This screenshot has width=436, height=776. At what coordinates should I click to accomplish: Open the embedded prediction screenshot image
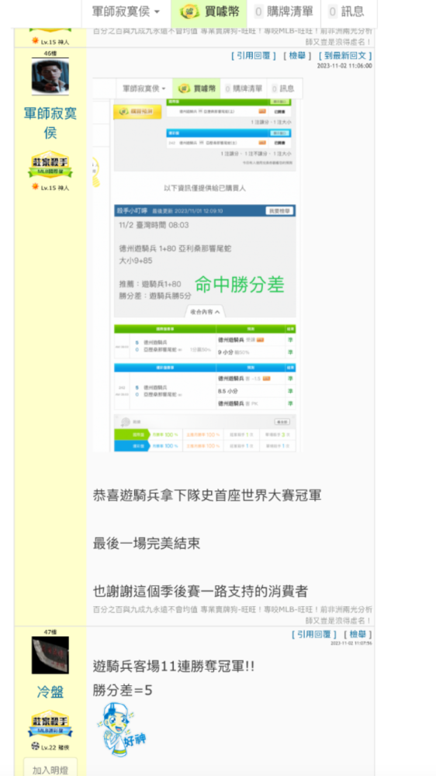pyautogui.click(x=197, y=265)
